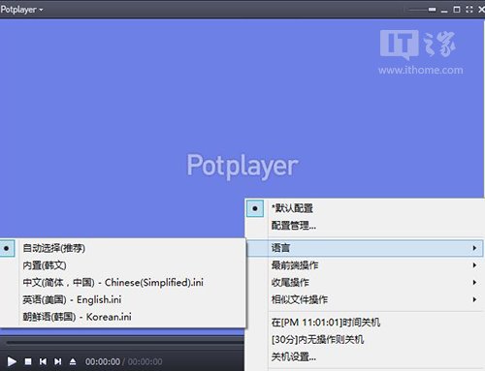485x371 pixels.
Task: Expand the 收尾操作 submenu
Action: pyautogui.click(x=365, y=283)
